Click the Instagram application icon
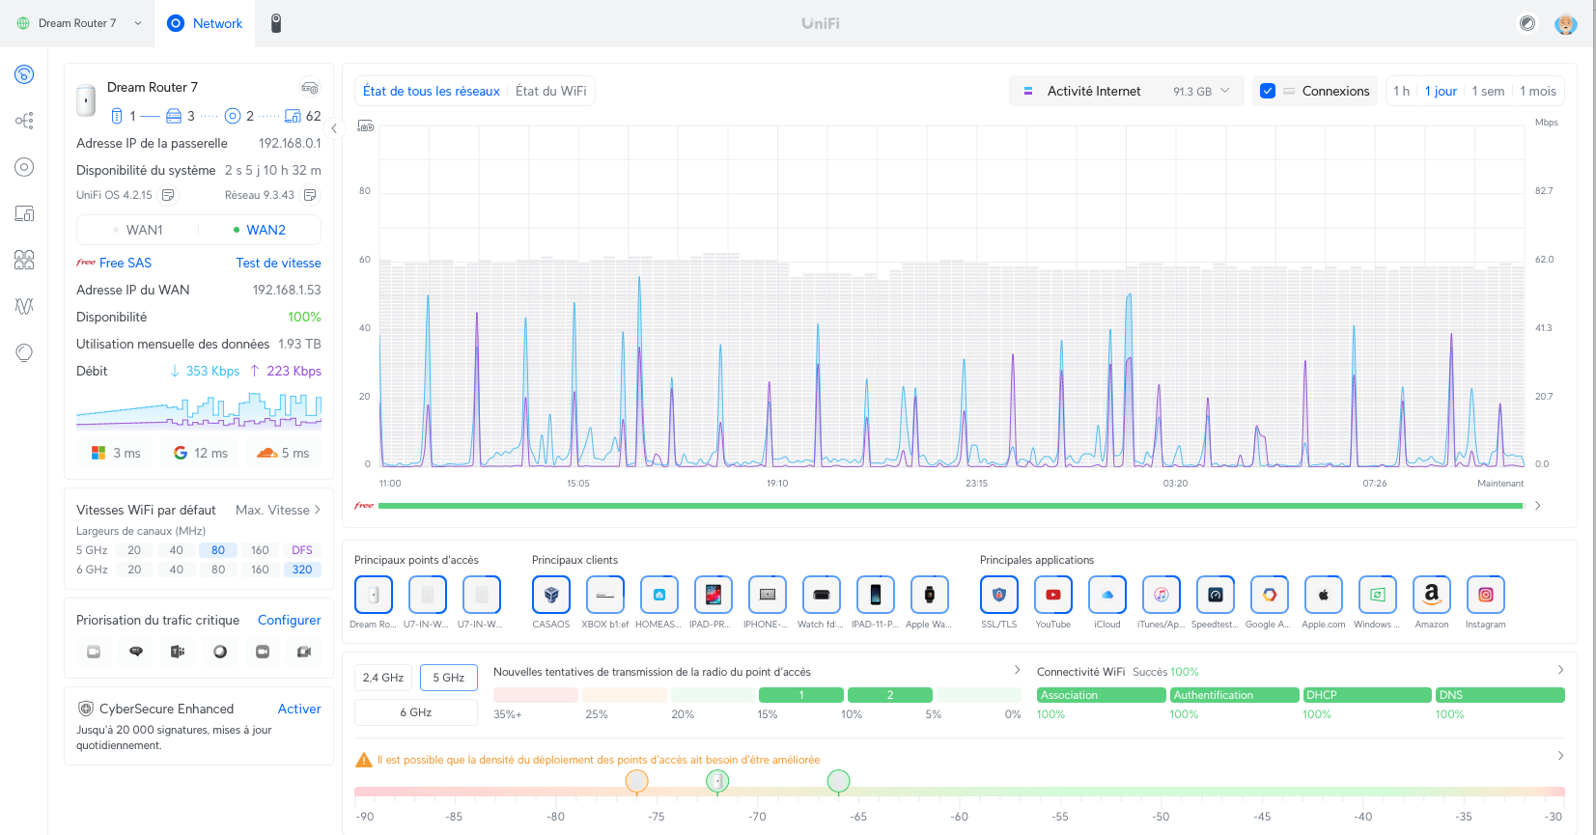 pos(1485,595)
